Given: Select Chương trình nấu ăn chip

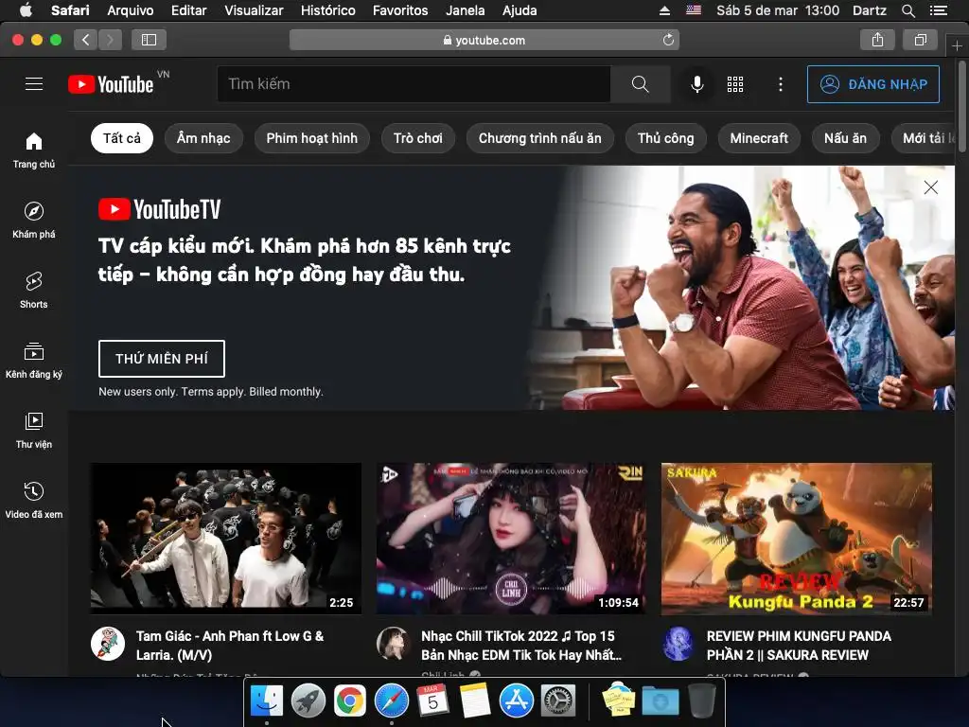Looking at the screenshot, I should (539, 138).
